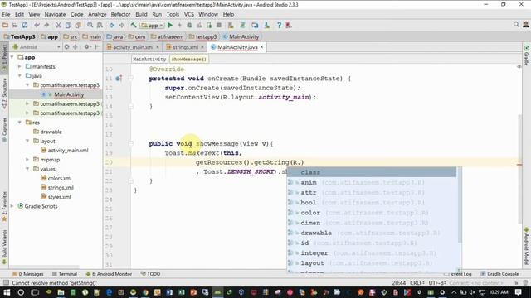Open the Android Monitor tool window

[109, 274]
